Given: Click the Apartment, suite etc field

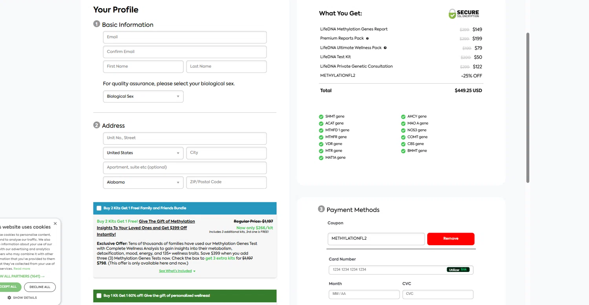Looking at the screenshot, I should click(x=185, y=168).
